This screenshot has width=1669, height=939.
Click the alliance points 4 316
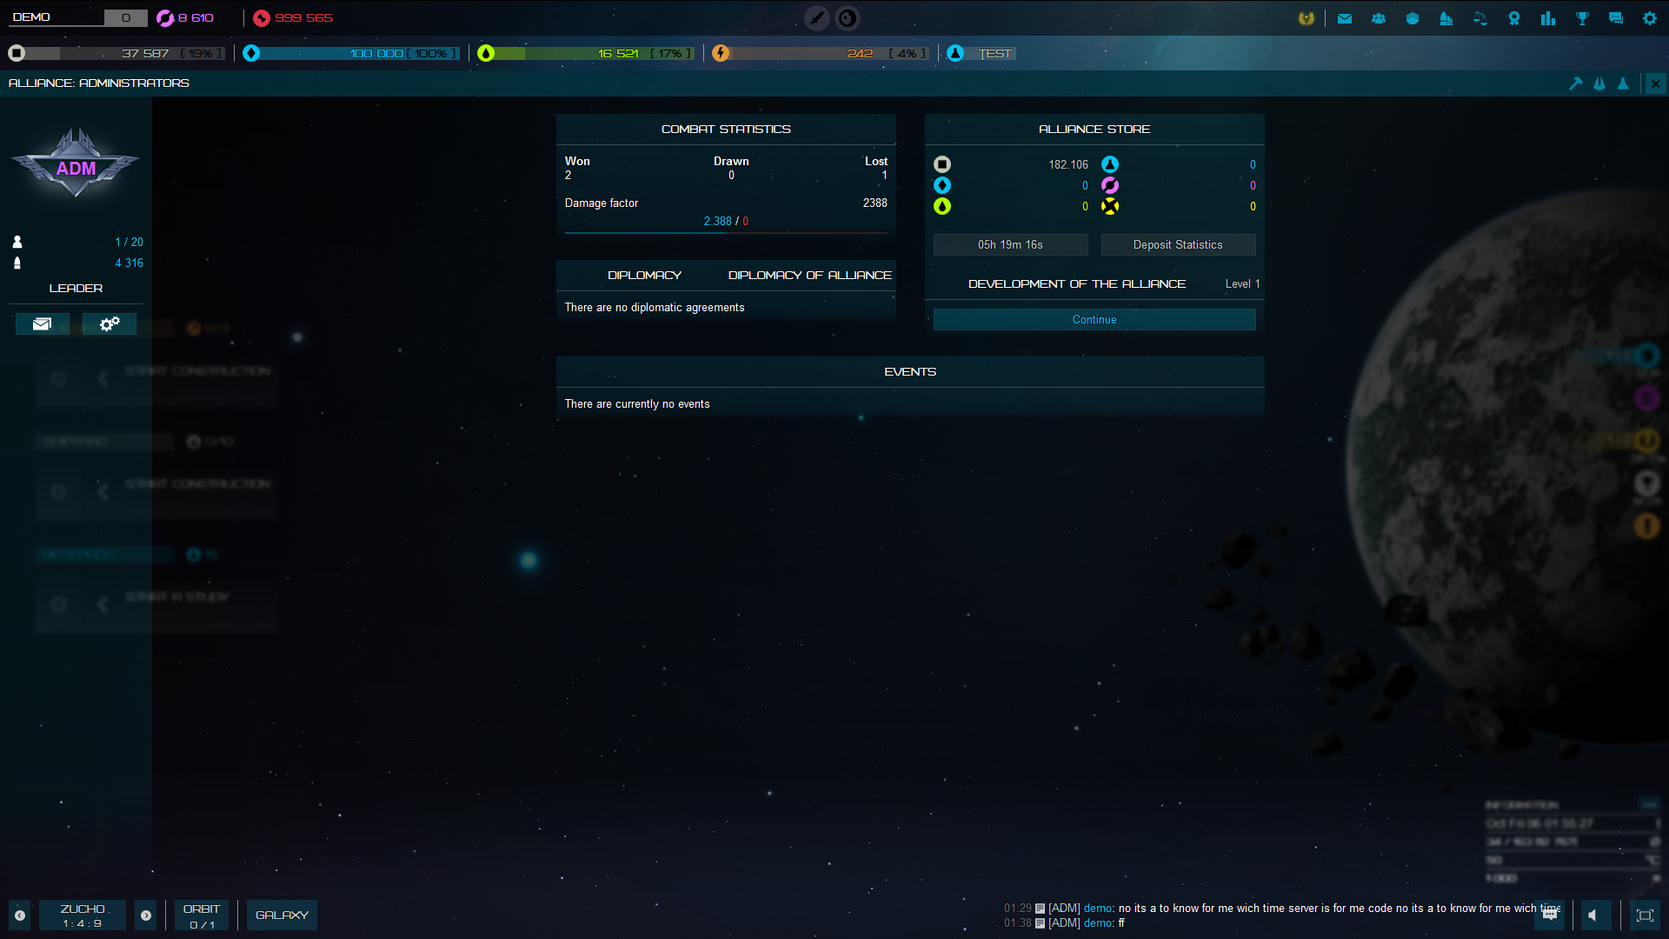pos(129,263)
